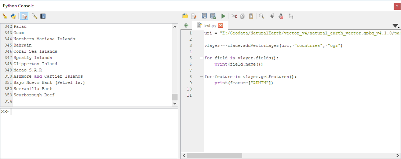Viewport: 401px width, 159px height.
Task: Click the Bahrain output line
Action: point(22,45)
